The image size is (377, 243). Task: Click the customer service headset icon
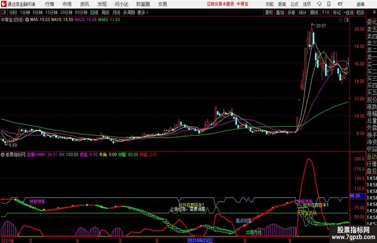[x=319, y=4]
